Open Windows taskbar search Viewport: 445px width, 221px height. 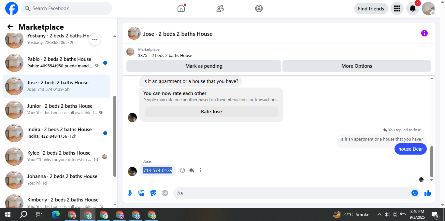(23, 214)
